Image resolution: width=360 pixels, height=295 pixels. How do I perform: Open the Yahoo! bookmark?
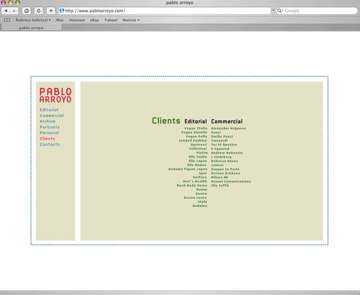(111, 20)
